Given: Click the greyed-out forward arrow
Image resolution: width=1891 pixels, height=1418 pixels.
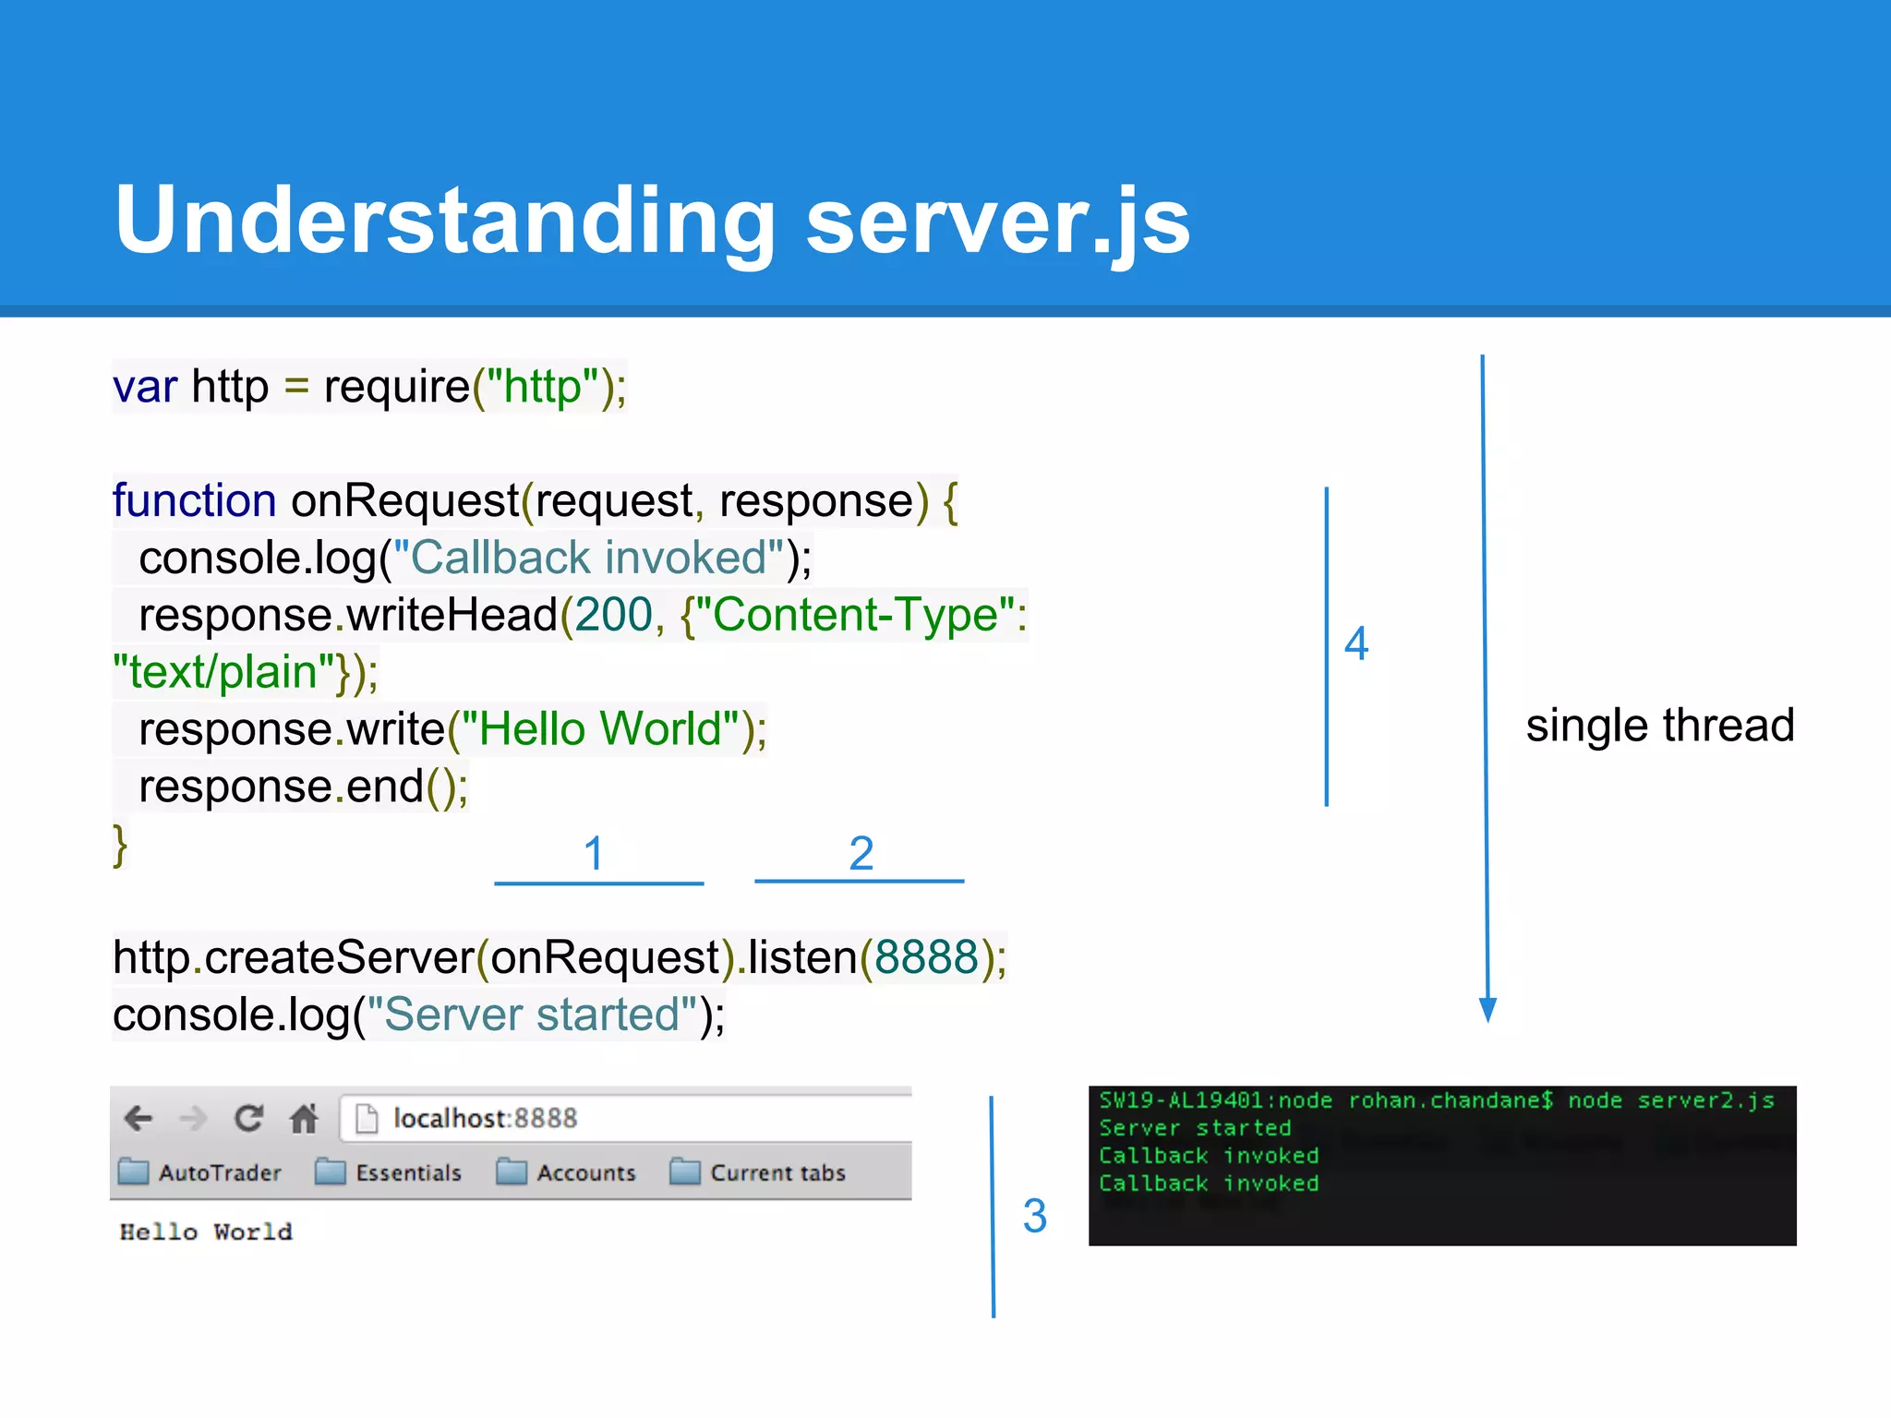Looking at the screenshot, I should [193, 1119].
